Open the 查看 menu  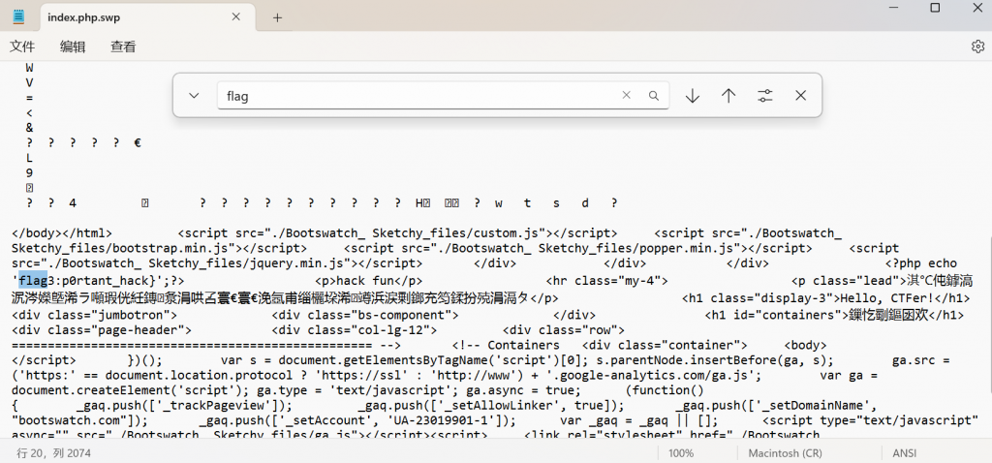click(123, 46)
